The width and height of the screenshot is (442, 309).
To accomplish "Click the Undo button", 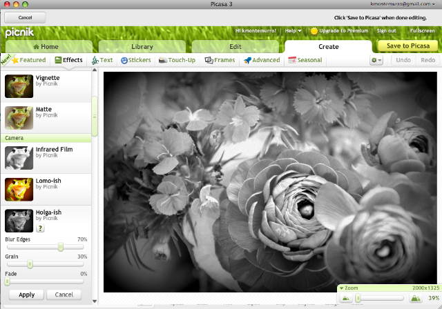I will pos(403,60).
